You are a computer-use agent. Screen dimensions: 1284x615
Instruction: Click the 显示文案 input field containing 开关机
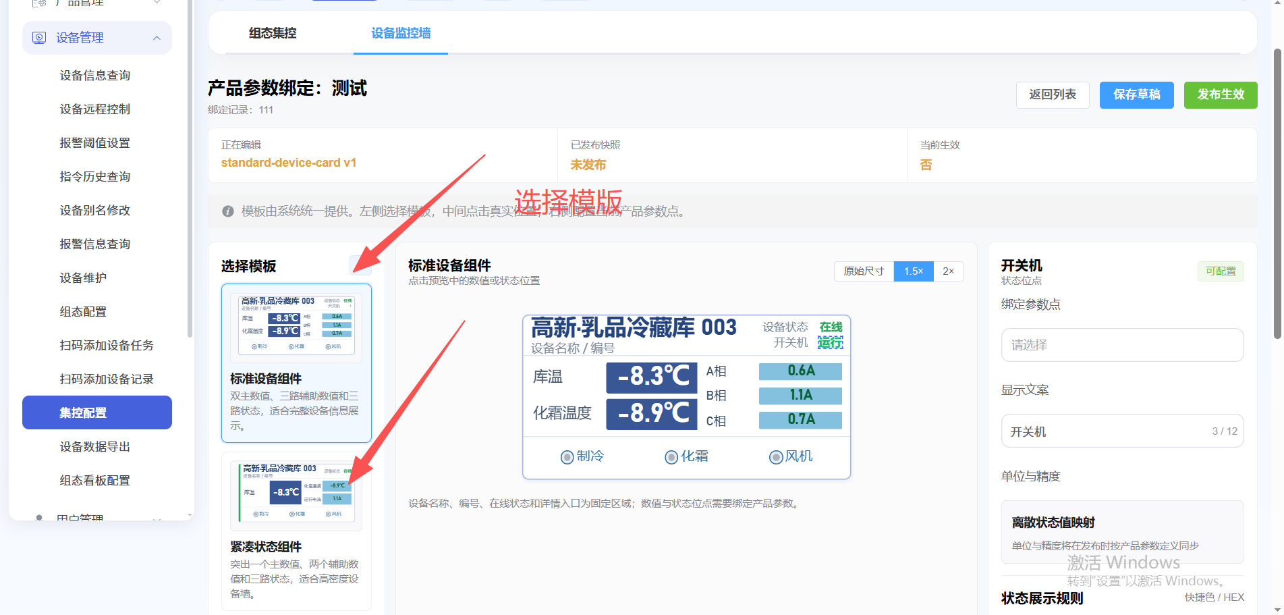1122,431
